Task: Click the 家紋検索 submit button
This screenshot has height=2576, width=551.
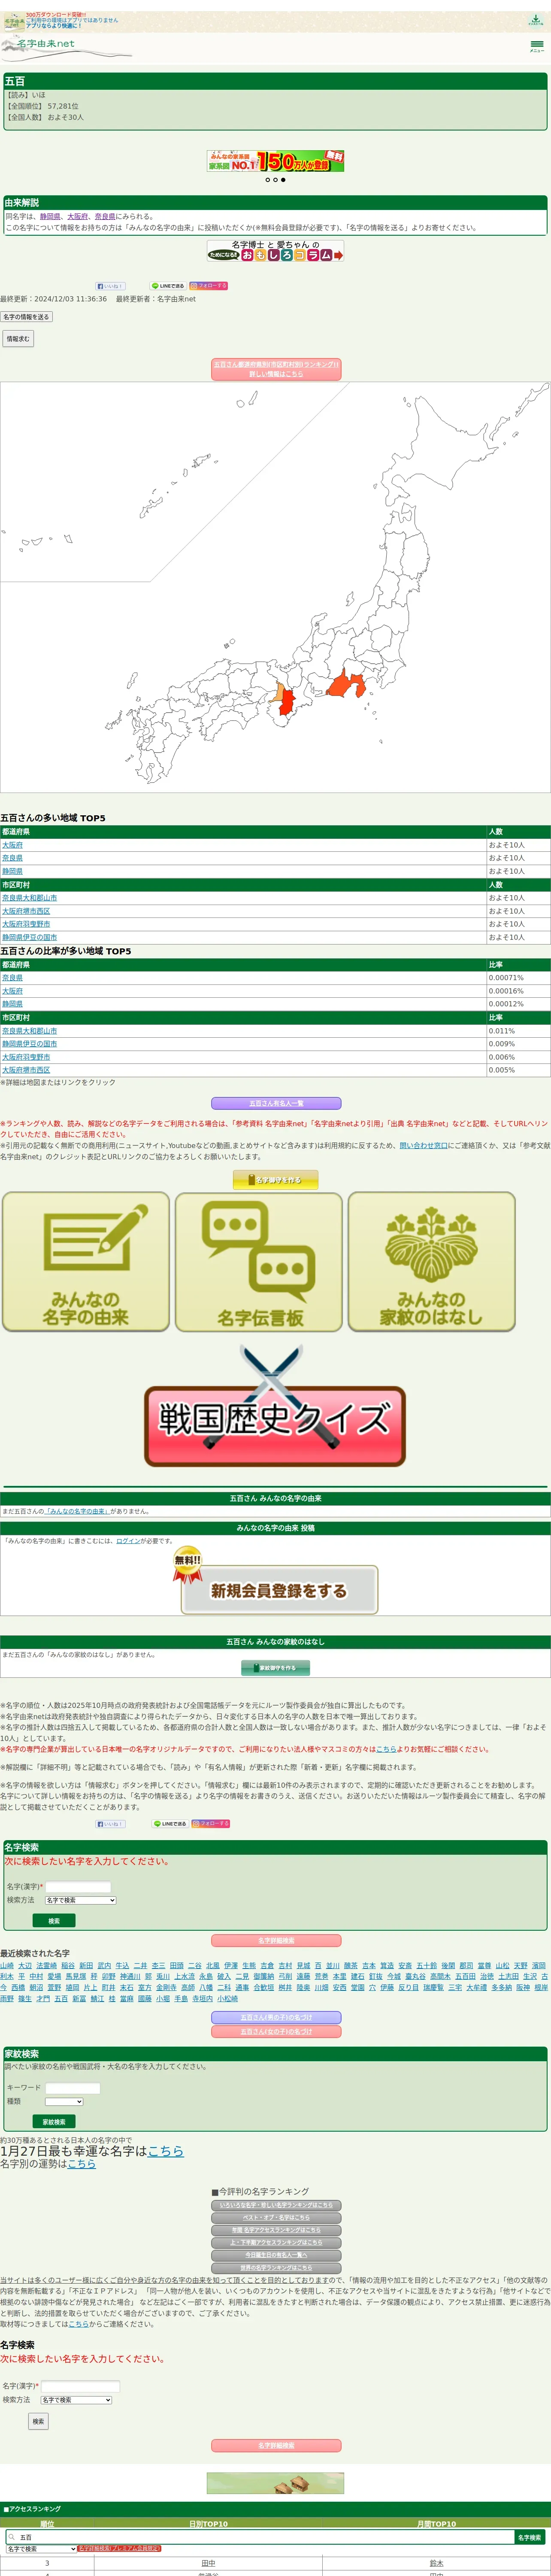Action: click(x=54, y=2122)
